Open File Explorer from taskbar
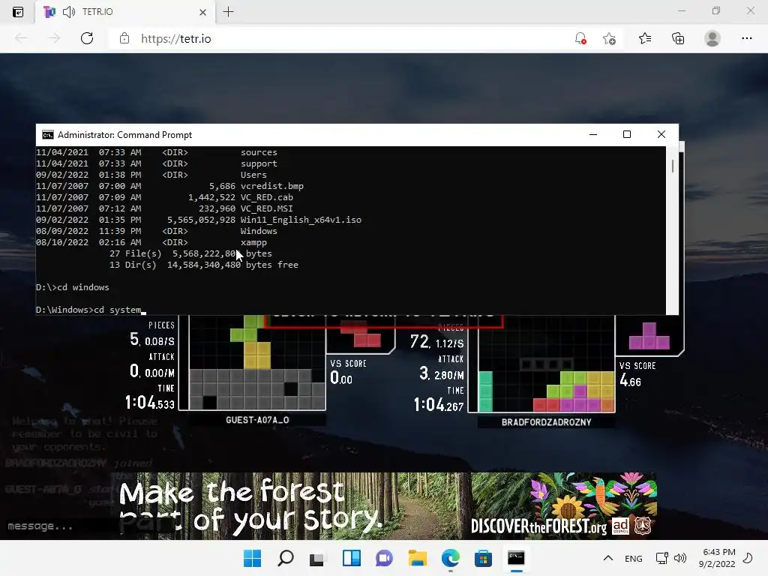This screenshot has height=576, width=768. pyautogui.click(x=417, y=558)
